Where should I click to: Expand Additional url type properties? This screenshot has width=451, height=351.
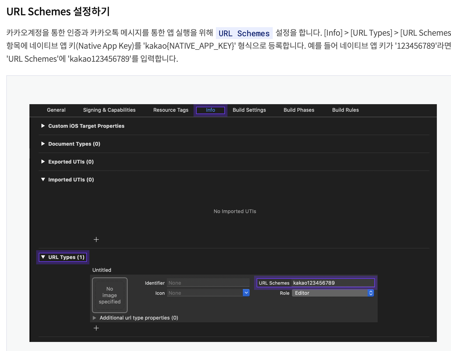pos(95,318)
